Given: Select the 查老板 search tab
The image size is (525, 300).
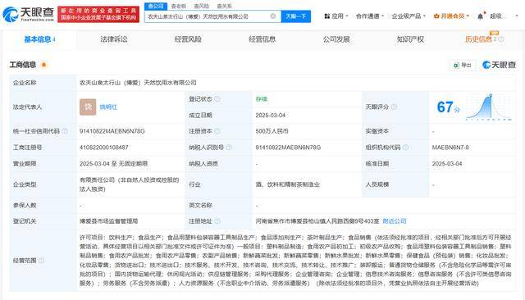Looking at the screenshot, I should coord(179,6).
